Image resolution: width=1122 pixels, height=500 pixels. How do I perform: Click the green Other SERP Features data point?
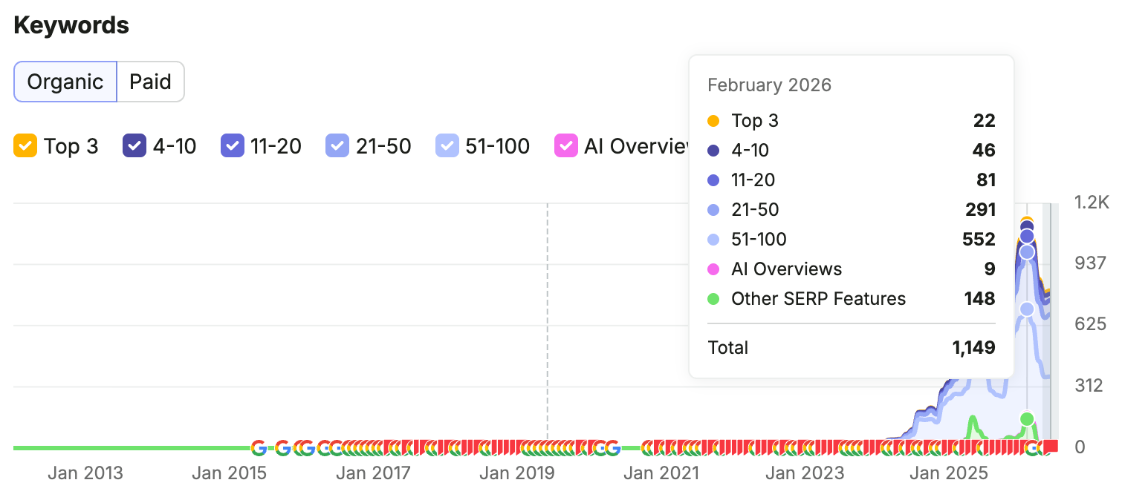[x=1027, y=419]
